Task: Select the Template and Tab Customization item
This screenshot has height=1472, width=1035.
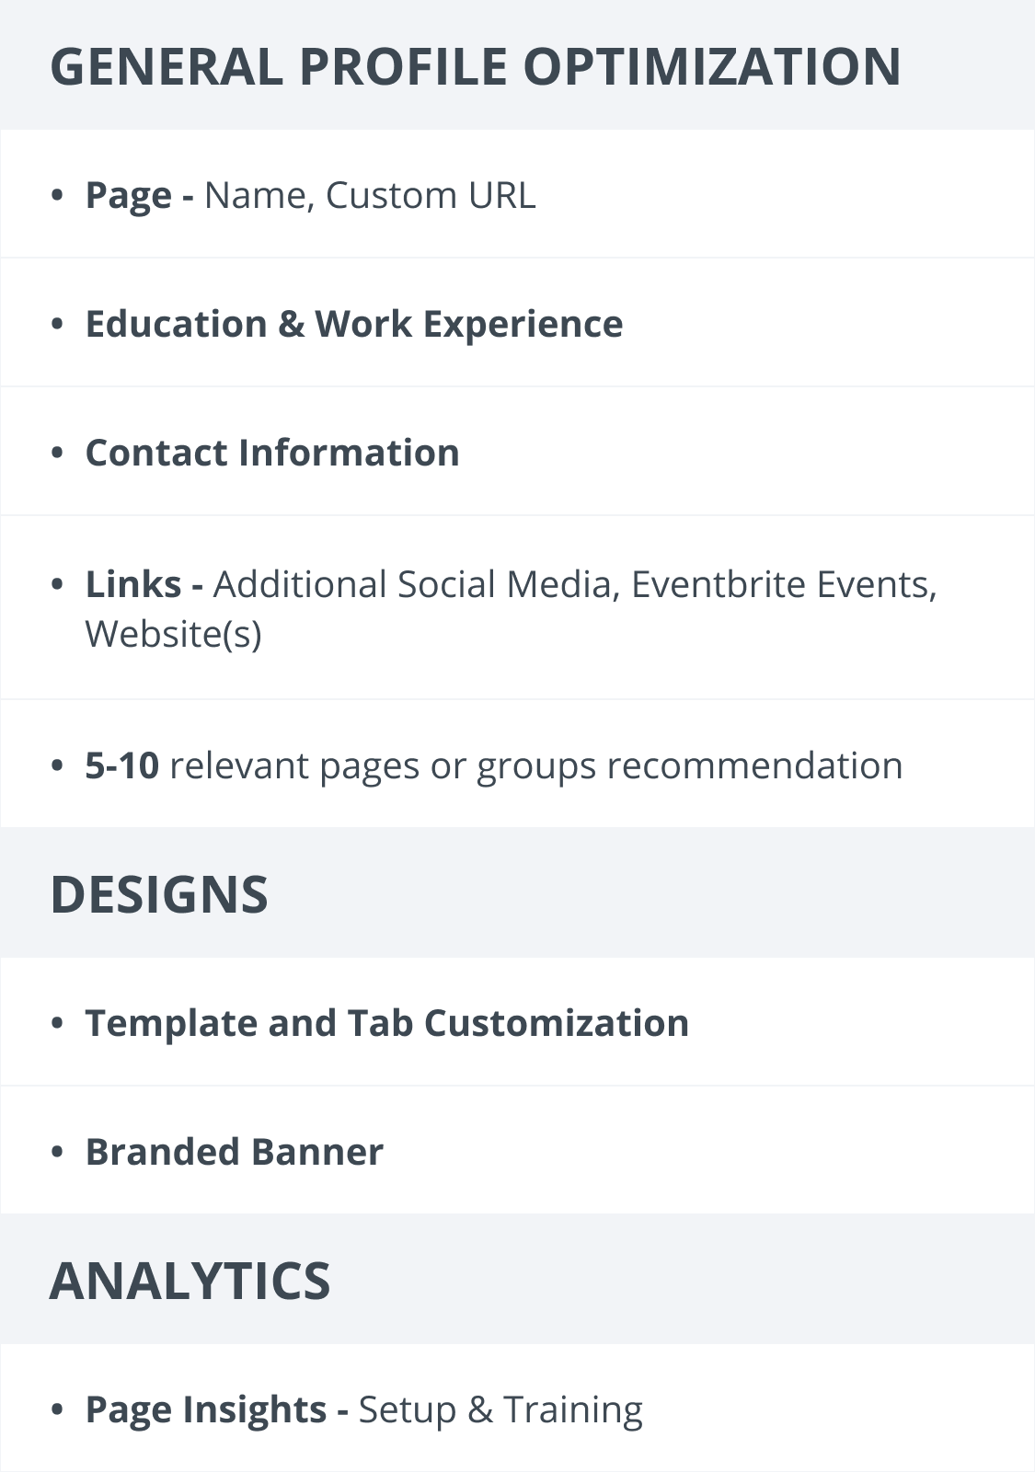Action: pos(517,1022)
